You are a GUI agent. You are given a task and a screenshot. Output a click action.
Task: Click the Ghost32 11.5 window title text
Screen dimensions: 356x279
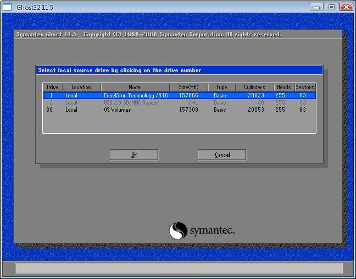35,8
